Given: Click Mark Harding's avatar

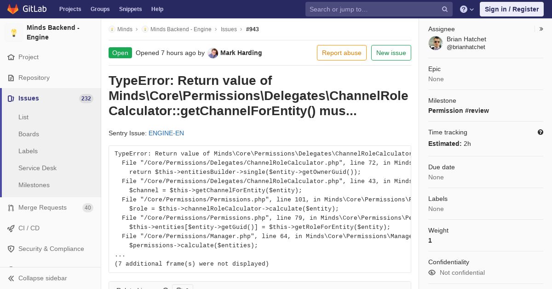Looking at the screenshot, I should (213, 53).
